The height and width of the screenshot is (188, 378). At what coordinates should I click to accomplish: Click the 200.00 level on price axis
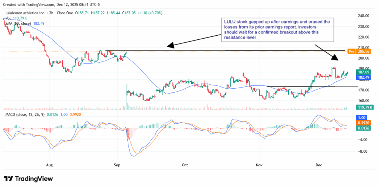click(364, 58)
